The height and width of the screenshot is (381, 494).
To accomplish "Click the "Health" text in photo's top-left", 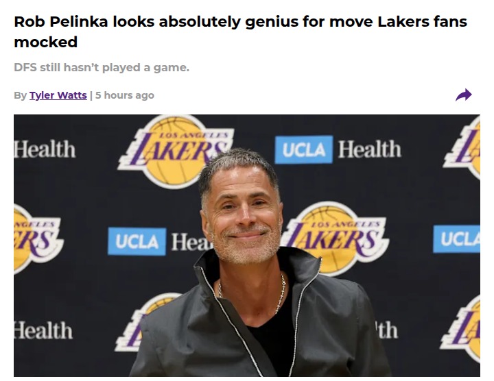I will (45, 149).
